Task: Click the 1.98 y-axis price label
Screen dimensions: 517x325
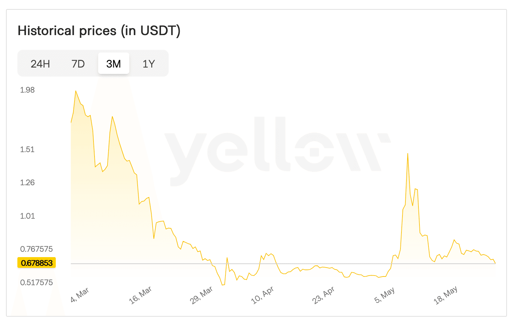Action: (27, 90)
